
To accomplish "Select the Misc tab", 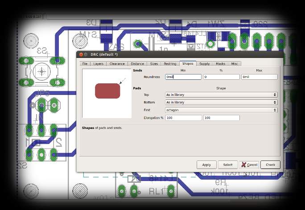I will pyautogui.click(x=235, y=64).
